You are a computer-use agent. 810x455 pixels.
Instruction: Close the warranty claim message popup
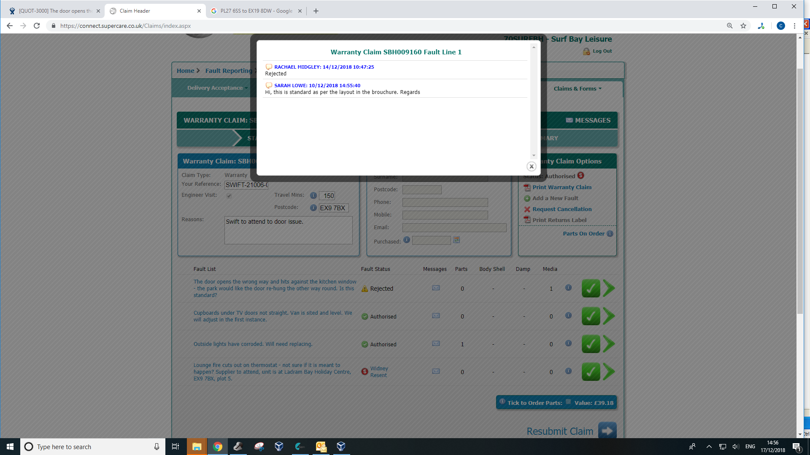point(532,166)
